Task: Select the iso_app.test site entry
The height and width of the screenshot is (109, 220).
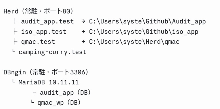Action: [x=44, y=32]
